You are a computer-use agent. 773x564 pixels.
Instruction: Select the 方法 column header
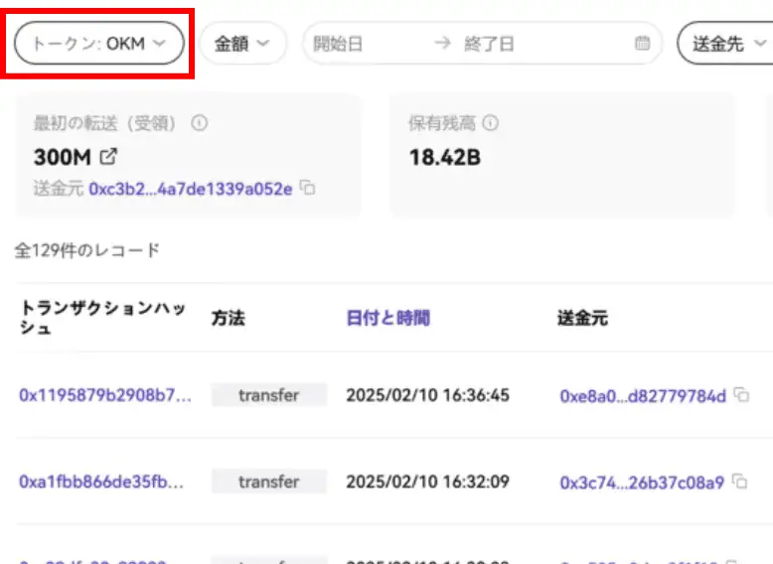coord(228,318)
